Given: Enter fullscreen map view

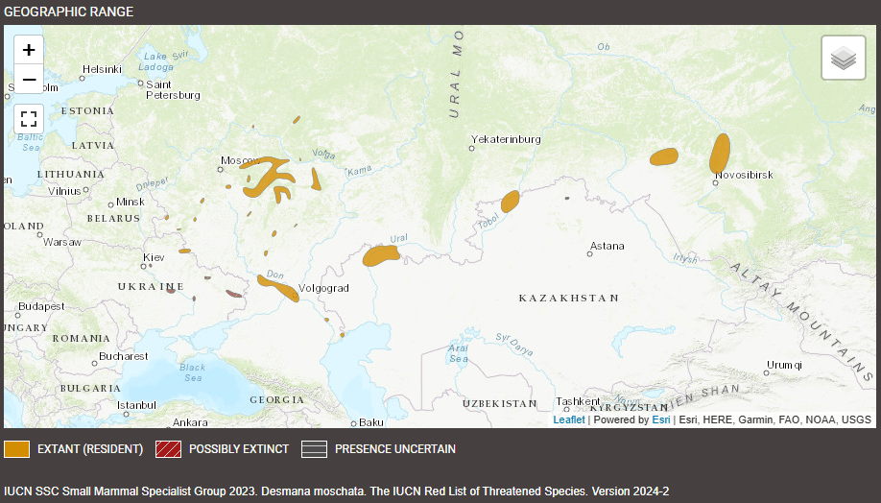Looking at the screenshot, I should tap(29, 119).
